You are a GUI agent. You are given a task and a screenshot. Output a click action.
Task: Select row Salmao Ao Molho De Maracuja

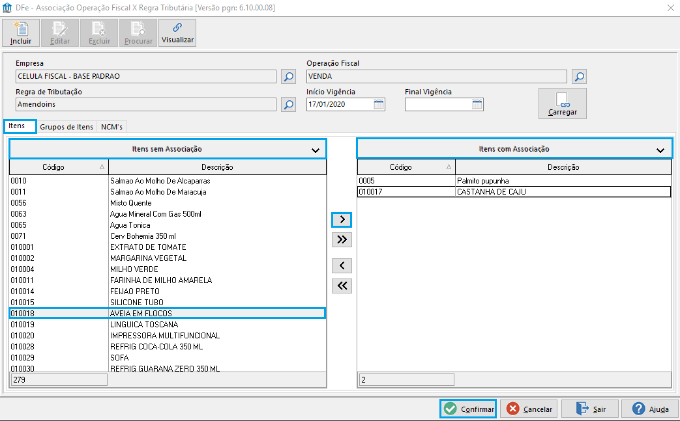click(x=168, y=192)
